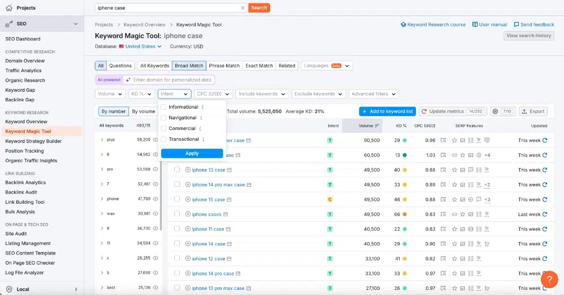Switch groups to By volume
Image resolution: width=564 pixels, height=295 pixels.
(x=143, y=111)
